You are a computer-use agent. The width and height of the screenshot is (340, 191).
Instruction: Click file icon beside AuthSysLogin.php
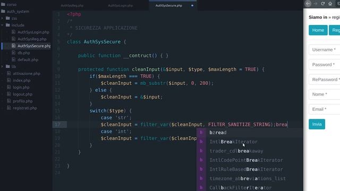pyautogui.click(x=13, y=32)
